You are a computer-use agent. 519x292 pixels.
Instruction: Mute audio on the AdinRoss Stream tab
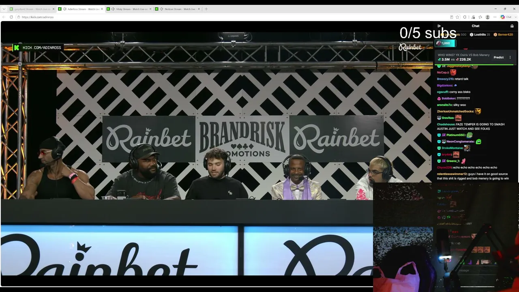(64, 9)
